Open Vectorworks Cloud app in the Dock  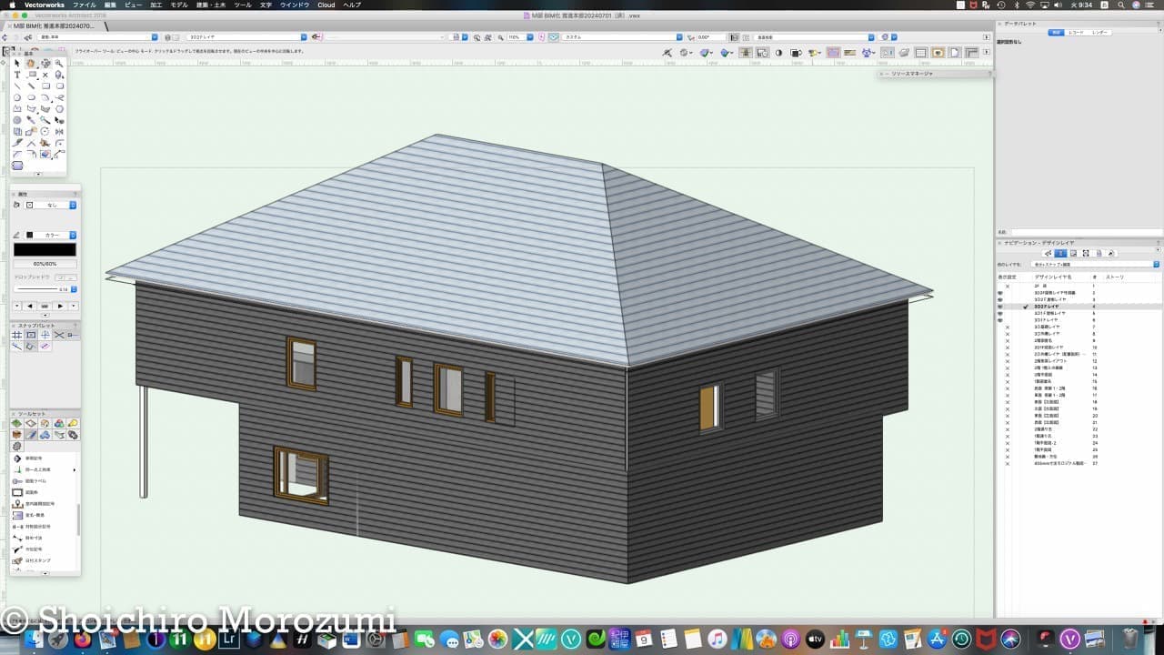point(572,640)
